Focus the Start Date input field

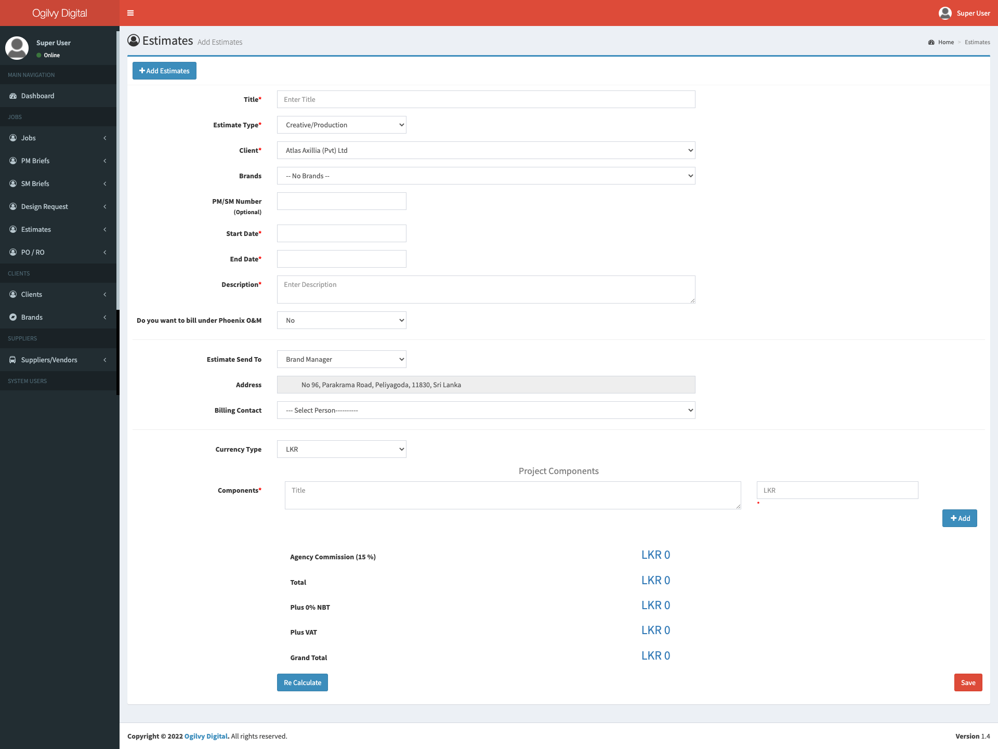(x=342, y=233)
